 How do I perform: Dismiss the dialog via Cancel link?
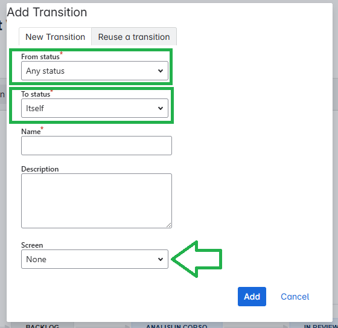coord(295,297)
